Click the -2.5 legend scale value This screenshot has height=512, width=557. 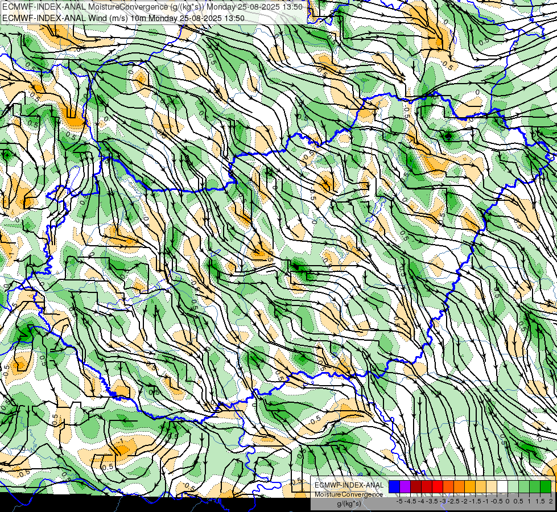tap(453, 501)
